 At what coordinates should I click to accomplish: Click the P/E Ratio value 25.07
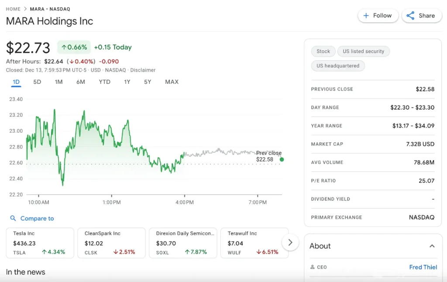pyautogui.click(x=426, y=181)
